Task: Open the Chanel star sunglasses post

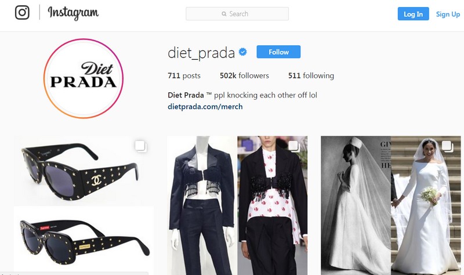Action: point(84,205)
